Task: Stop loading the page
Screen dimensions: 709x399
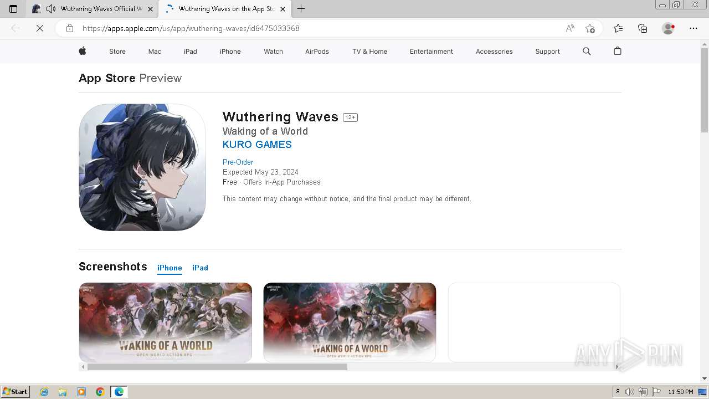Action: tap(40, 28)
